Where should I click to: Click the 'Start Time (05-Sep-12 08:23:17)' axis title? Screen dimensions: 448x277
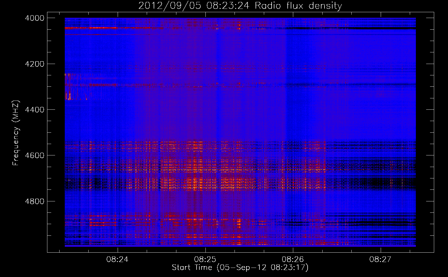point(240,268)
